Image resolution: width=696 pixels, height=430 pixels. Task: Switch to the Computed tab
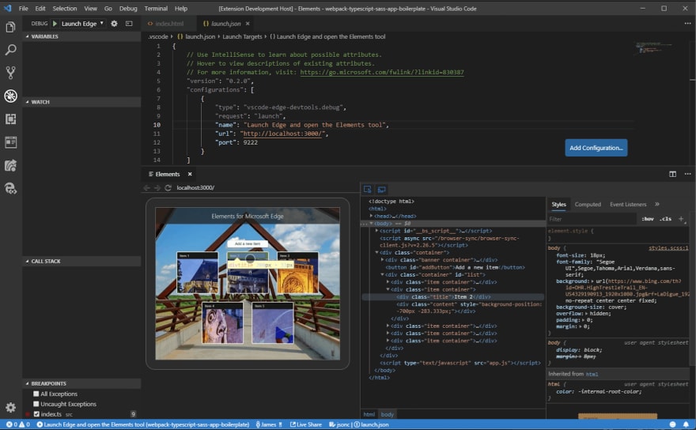coord(587,204)
